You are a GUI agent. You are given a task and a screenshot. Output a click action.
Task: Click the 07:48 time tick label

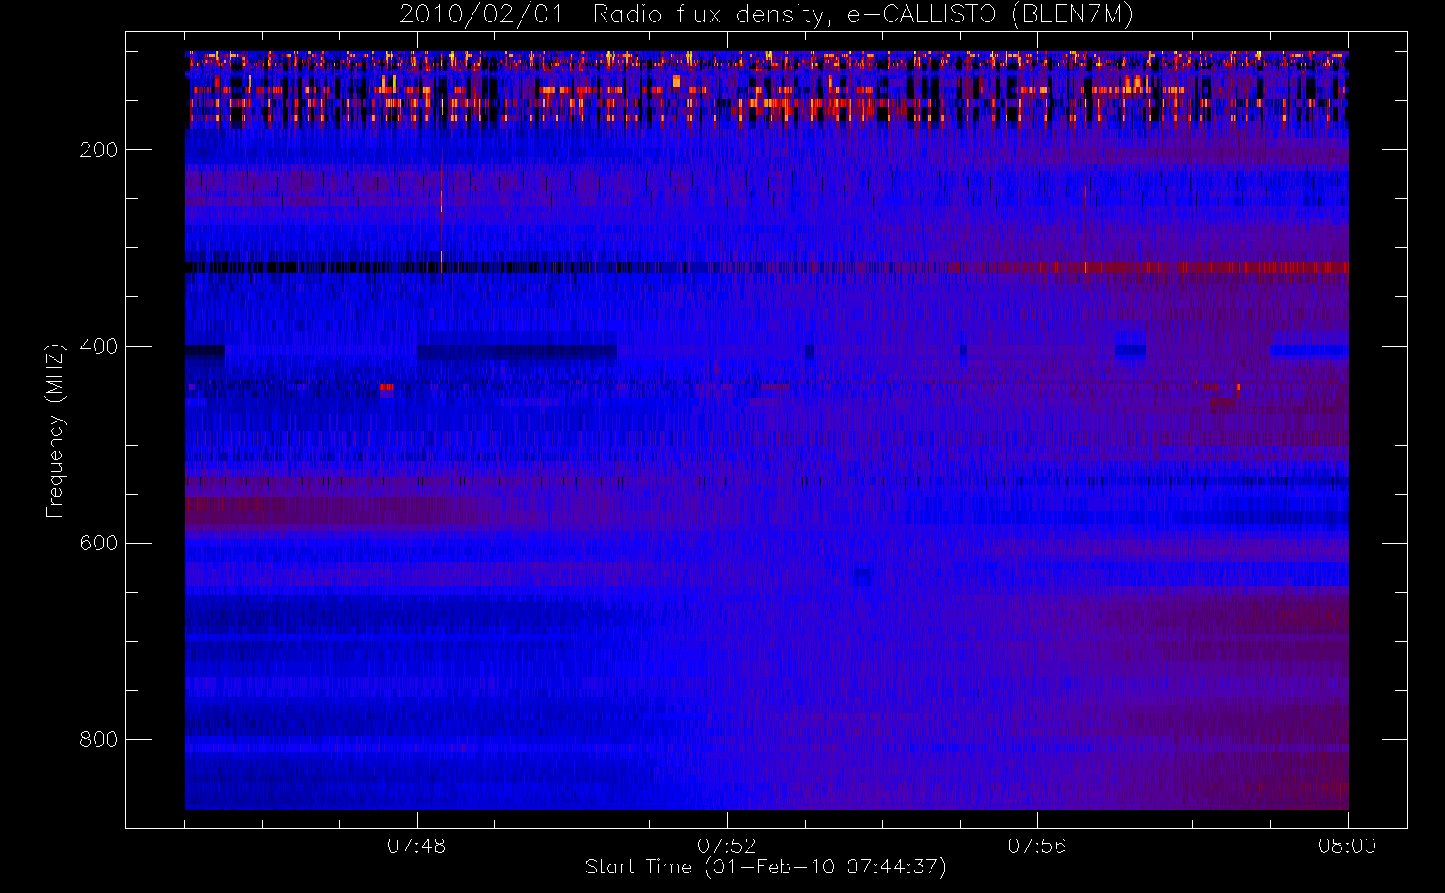pyautogui.click(x=416, y=846)
